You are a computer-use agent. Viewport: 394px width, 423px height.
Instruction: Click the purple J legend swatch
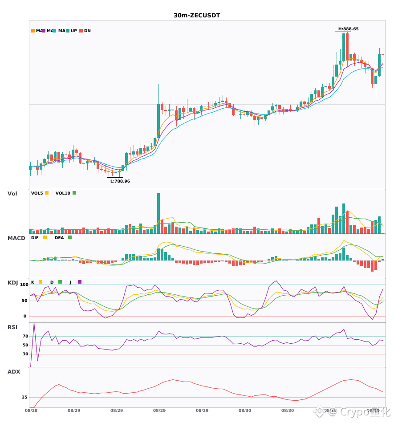pyautogui.click(x=80, y=282)
